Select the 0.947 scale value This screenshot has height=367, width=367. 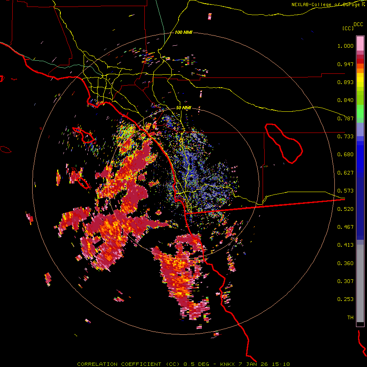tap(345, 64)
